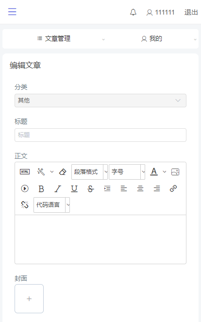Insert an image with the picture icon
Image resolution: width=201 pixels, height=322 pixels.
click(x=175, y=171)
